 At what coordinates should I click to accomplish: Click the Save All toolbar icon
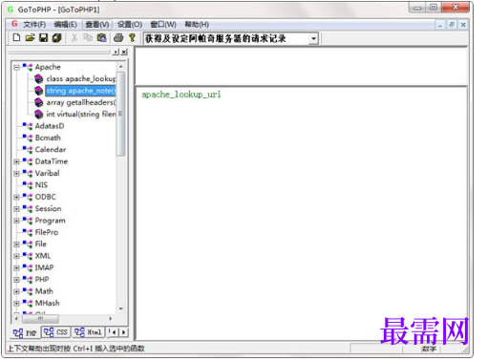(56, 38)
